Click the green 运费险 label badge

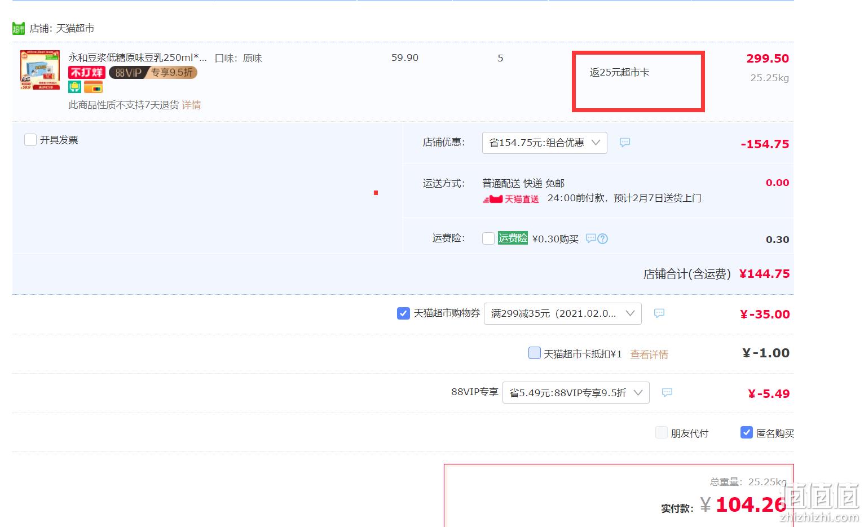[513, 238]
